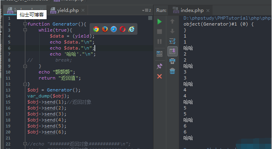Place cursor on '$obj = Generator();' line
The width and height of the screenshot is (272, 149).
[54, 90]
